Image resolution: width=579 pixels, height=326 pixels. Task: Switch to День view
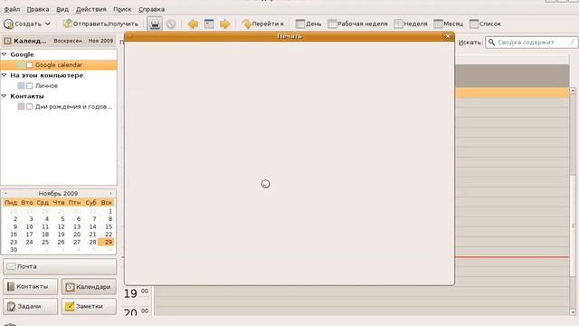(308, 24)
